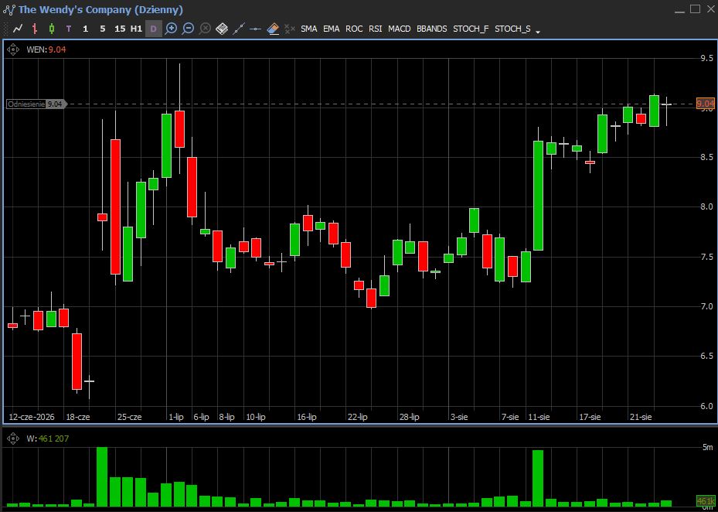This screenshot has height=512, width=718.
Task: Select the 5-minute interval
Action: tap(103, 29)
